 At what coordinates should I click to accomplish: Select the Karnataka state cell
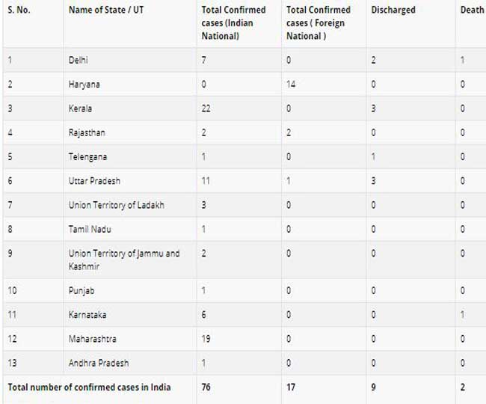[87, 315]
